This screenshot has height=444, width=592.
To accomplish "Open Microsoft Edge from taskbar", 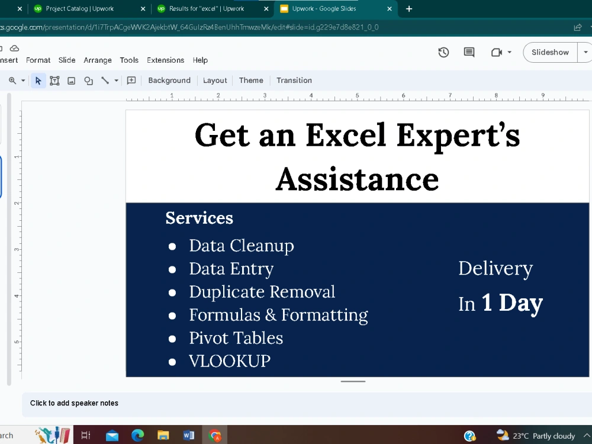I will [137, 435].
